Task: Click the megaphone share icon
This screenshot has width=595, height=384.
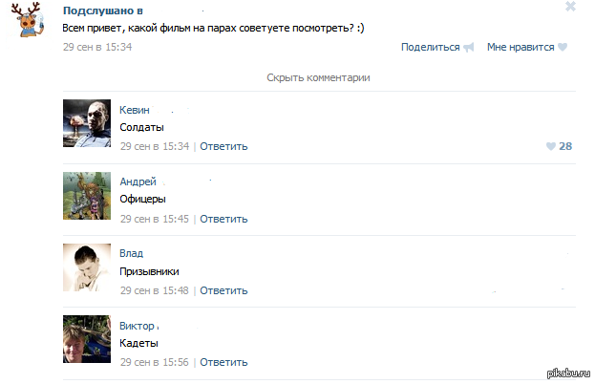Action: pyautogui.click(x=469, y=47)
